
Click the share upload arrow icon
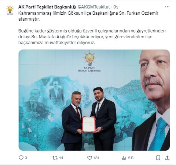[x=167, y=158]
